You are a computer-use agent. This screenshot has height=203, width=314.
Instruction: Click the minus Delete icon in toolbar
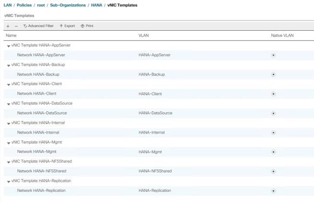pyautogui.click(x=16, y=26)
